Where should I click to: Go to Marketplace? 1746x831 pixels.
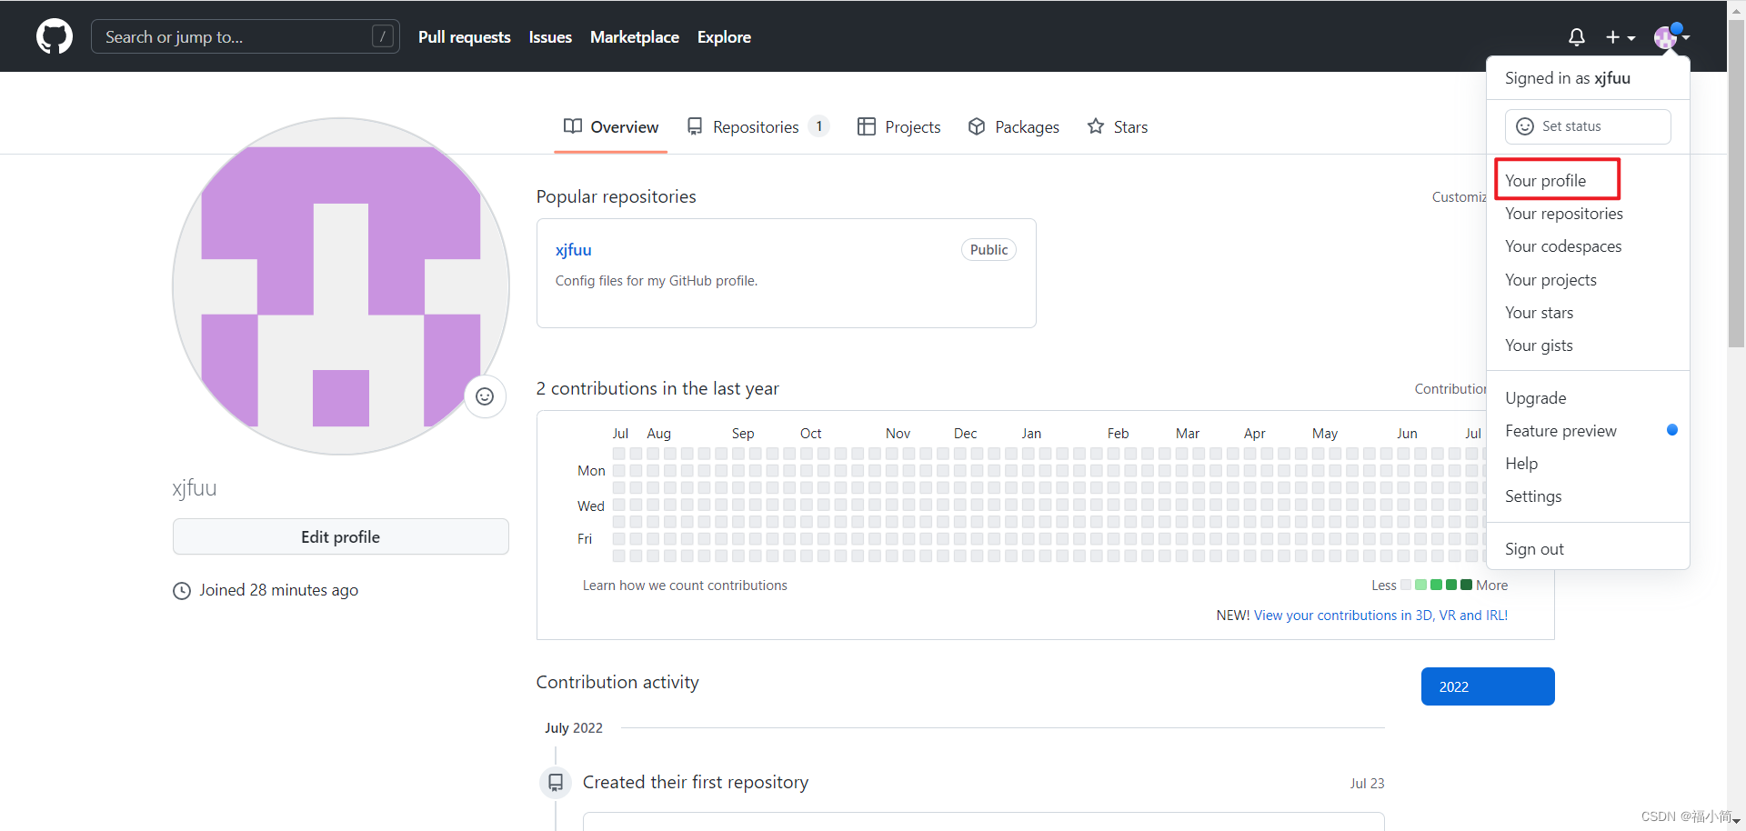(x=635, y=37)
